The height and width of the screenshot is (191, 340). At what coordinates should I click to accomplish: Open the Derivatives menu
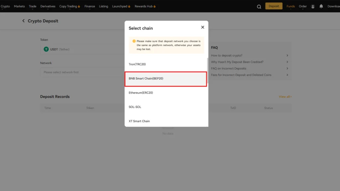pyautogui.click(x=48, y=6)
